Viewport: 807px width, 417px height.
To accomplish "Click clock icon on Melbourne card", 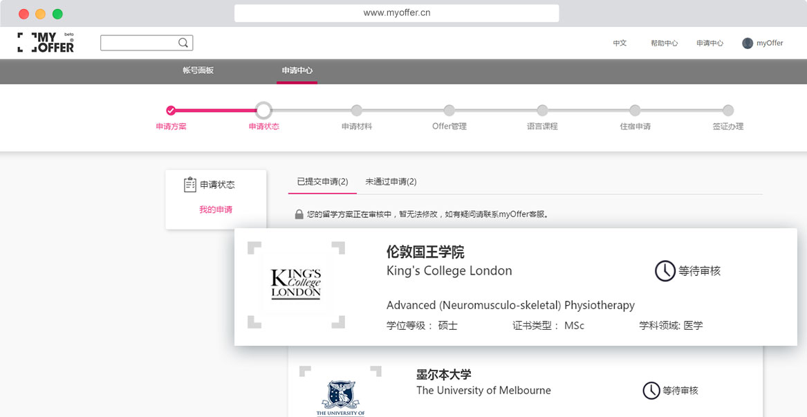I will pyautogui.click(x=651, y=391).
